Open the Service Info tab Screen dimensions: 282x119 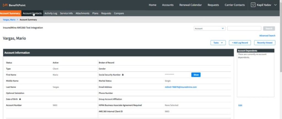[66, 13]
